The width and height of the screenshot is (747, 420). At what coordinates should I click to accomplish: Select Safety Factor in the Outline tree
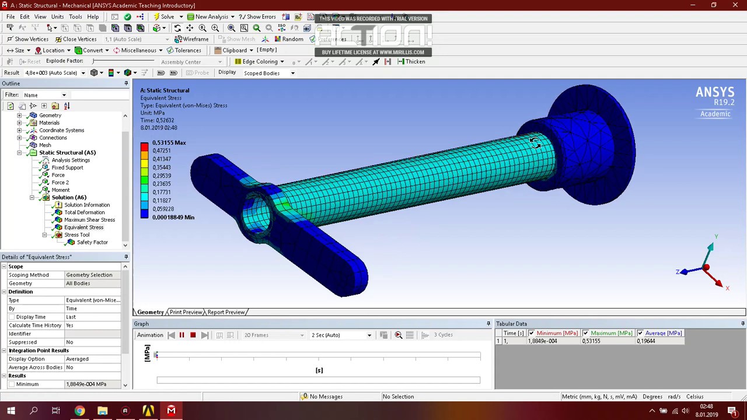(92, 242)
